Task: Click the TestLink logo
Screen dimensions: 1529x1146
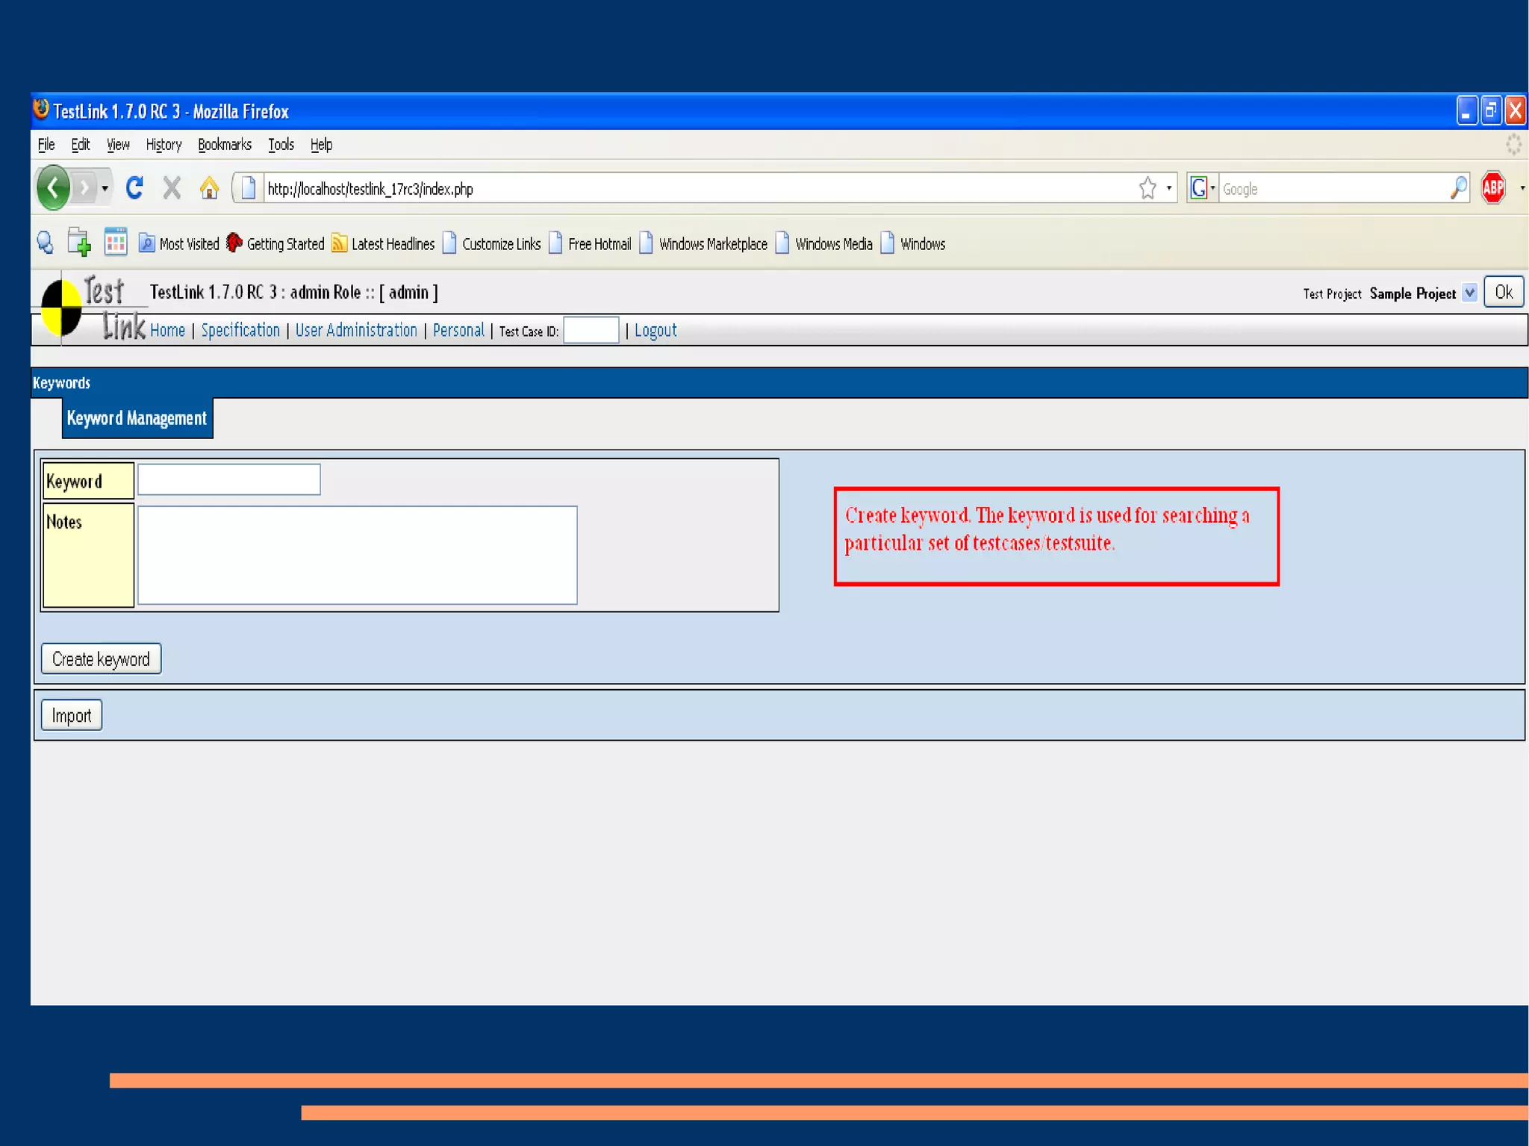Action: pyautogui.click(x=92, y=309)
